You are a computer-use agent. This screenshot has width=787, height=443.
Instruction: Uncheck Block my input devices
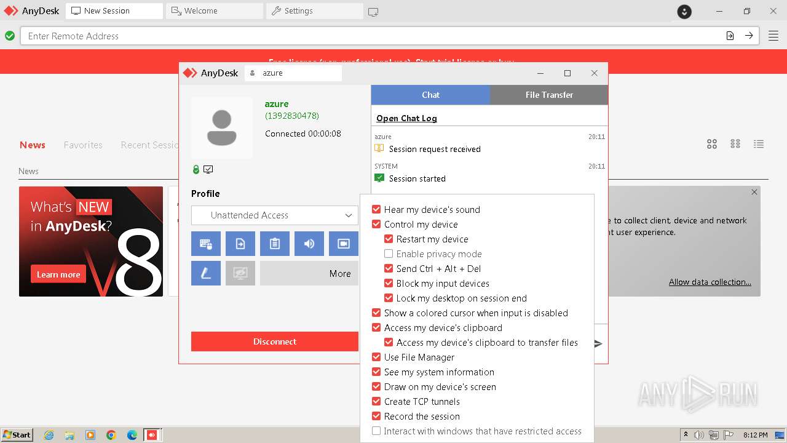[x=389, y=283]
